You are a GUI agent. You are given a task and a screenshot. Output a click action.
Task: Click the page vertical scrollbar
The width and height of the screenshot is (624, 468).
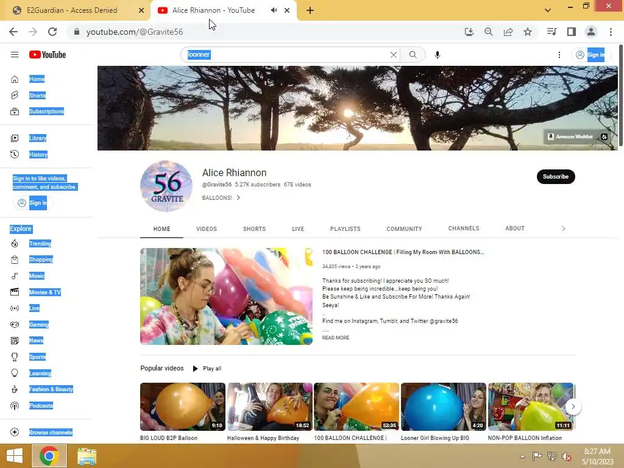[x=621, y=96]
